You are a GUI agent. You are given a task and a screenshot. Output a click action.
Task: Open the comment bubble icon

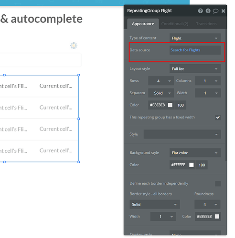point(215,11)
